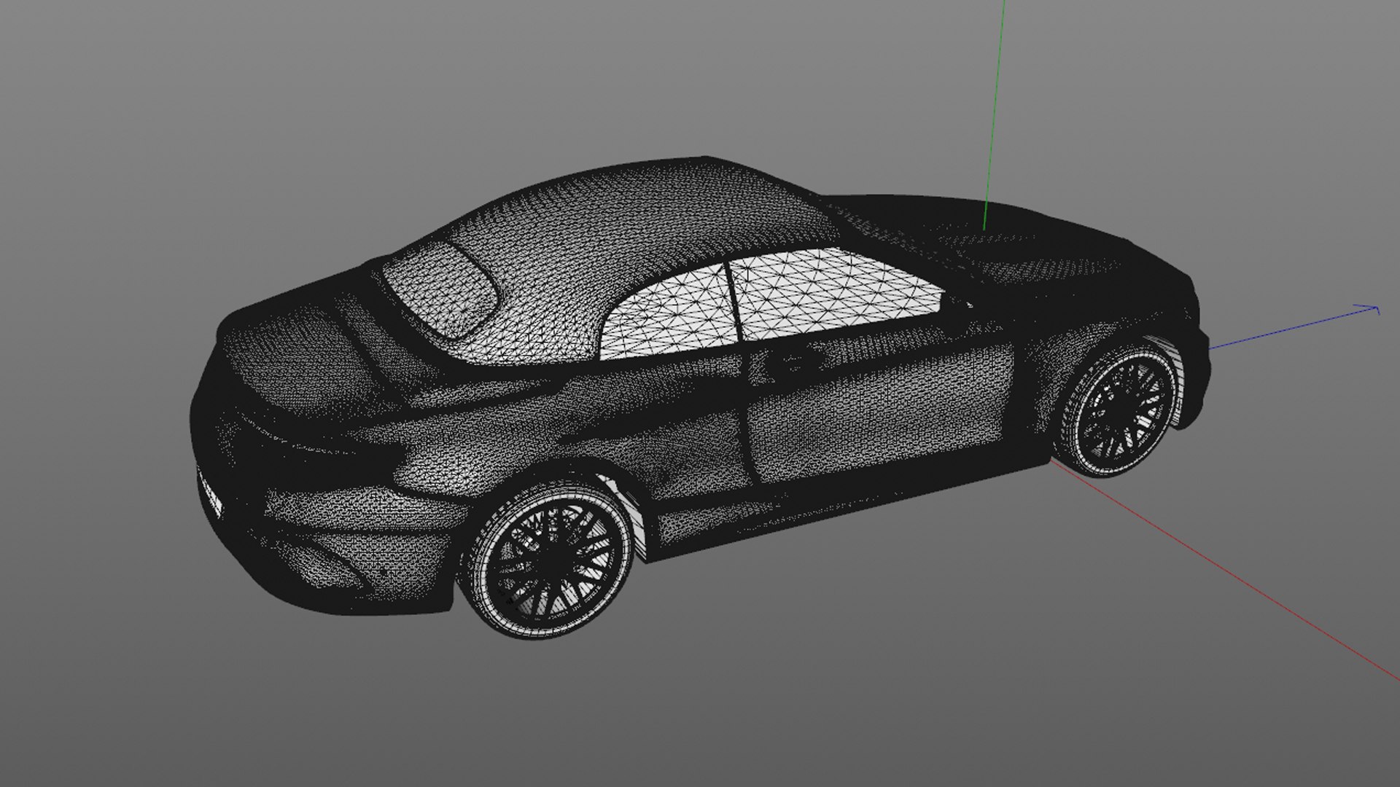The height and width of the screenshot is (787, 1400).
Task: Click the green vertical axis line
Action: [x=995, y=114]
